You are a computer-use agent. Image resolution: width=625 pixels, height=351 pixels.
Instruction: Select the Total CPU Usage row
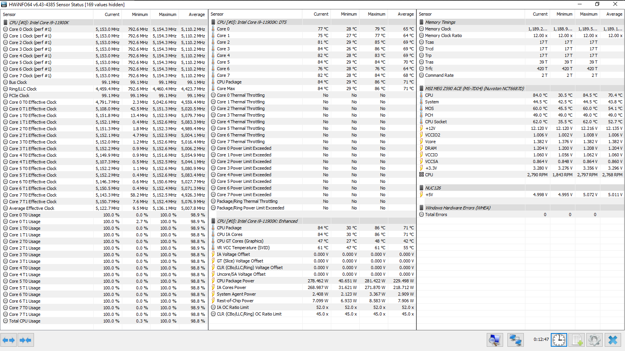(104, 321)
